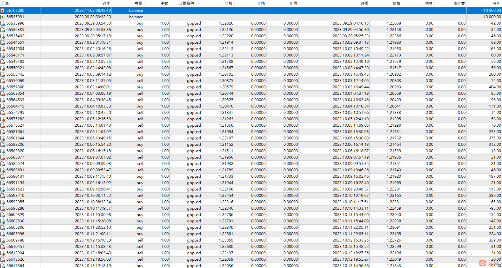This screenshot has height=268, width=502.
Task: Click the trade icon of order 66548171
Action: pyautogui.click(x=2, y=55)
